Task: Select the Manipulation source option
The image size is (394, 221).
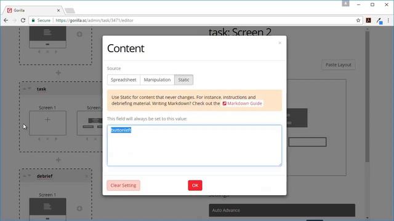Action: click(x=157, y=80)
